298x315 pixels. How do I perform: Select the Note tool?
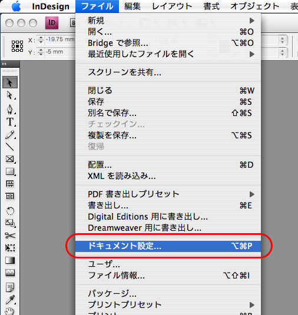coord(10,287)
